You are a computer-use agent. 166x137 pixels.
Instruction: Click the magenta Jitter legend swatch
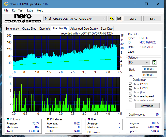pos(89,119)
